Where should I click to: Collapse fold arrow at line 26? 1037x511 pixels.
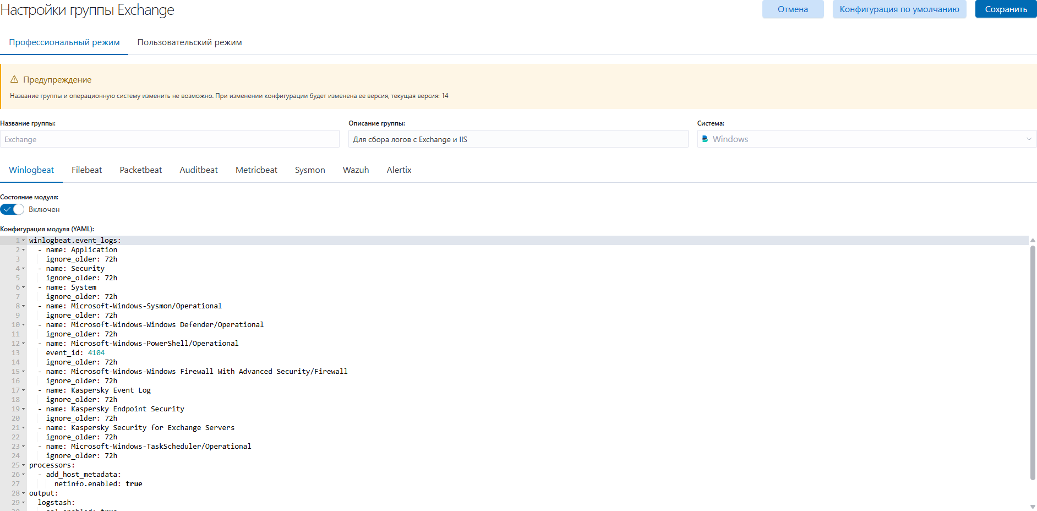click(23, 475)
